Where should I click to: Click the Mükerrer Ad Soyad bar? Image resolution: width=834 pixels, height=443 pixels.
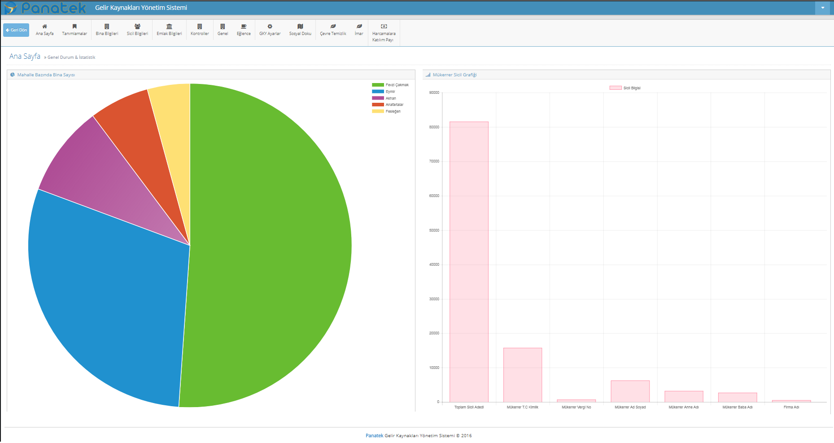630,391
